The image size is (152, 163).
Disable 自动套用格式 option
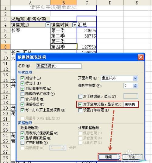22,89
